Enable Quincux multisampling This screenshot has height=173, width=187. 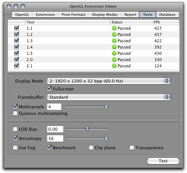point(15,113)
